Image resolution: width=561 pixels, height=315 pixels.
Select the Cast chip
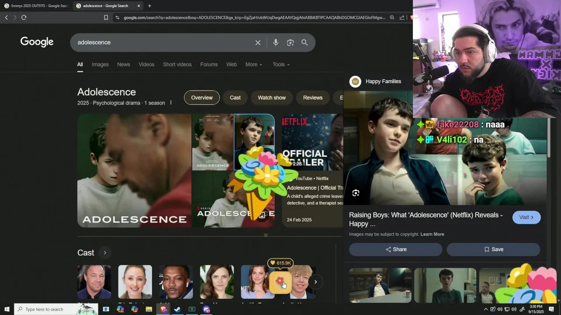(235, 98)
